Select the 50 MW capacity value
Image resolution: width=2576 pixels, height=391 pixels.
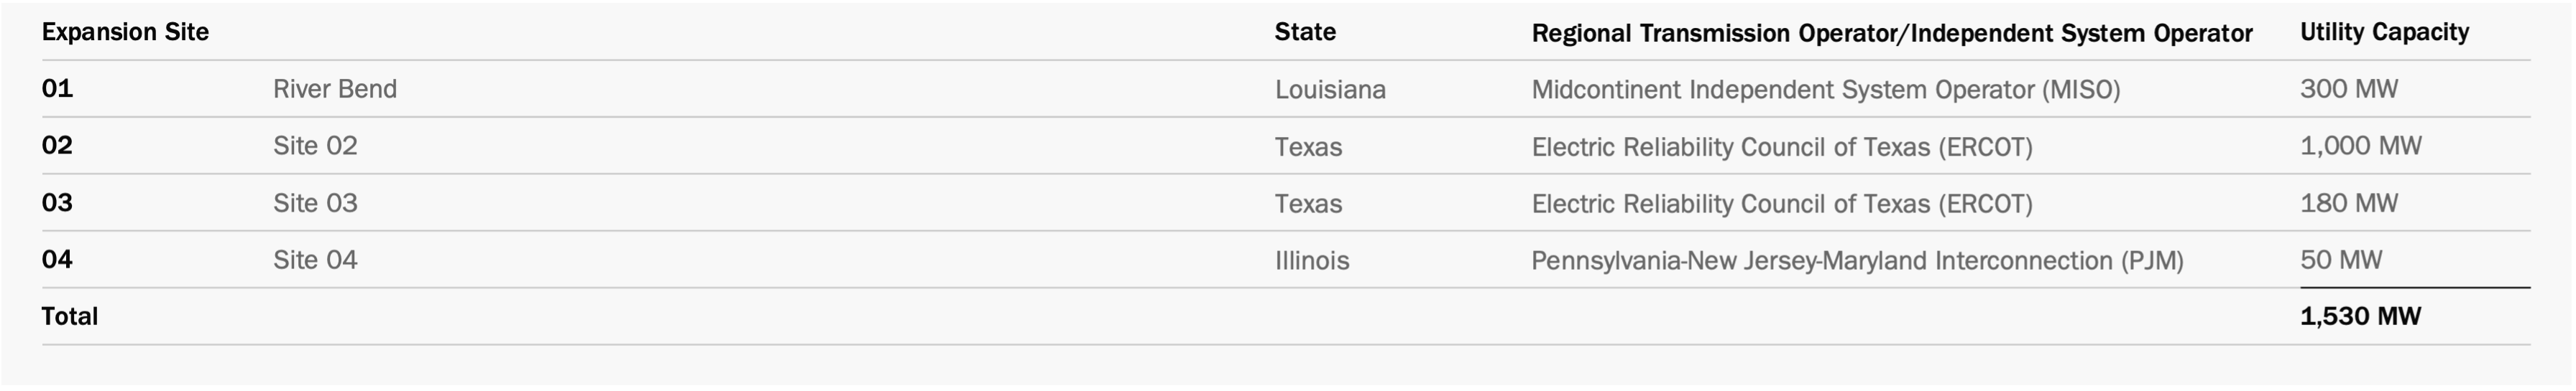[x=2341, y=260]
